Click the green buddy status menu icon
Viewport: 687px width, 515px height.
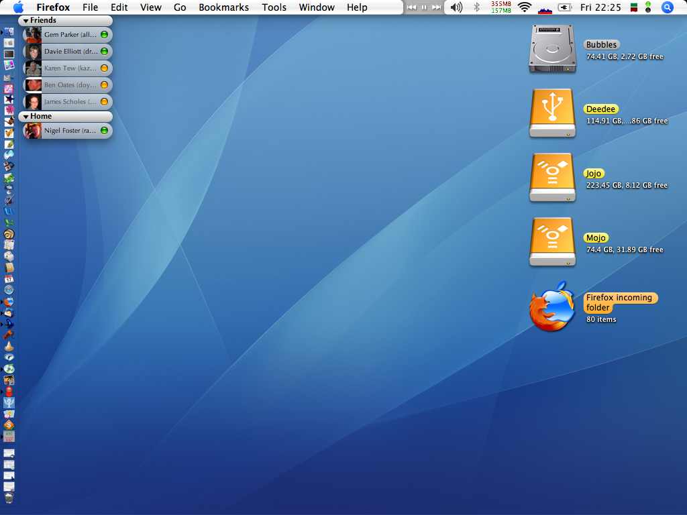[x=648, y=7]
